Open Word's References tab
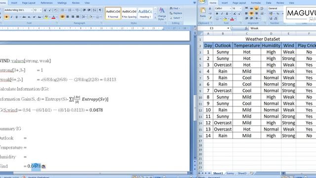Screen dimensions: 316x178 tap(46, 3)
